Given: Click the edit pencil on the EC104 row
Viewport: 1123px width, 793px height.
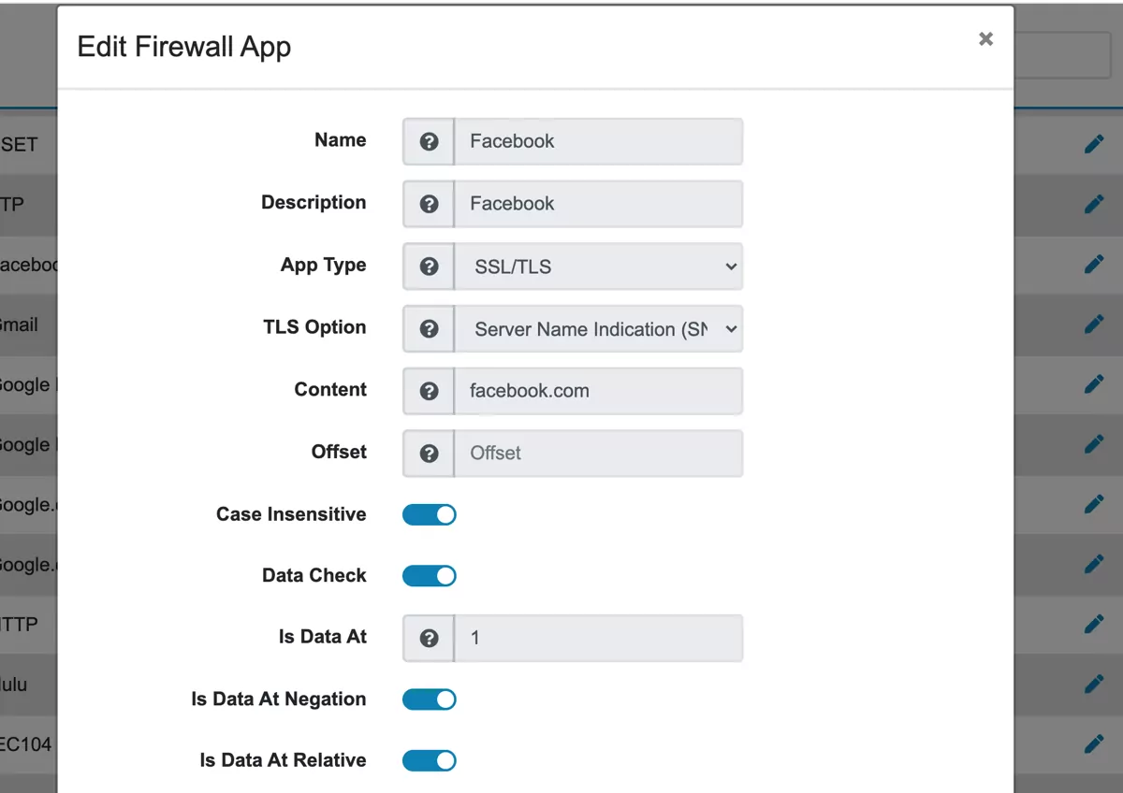Looking at the screenshot, I should [1095, 745].
